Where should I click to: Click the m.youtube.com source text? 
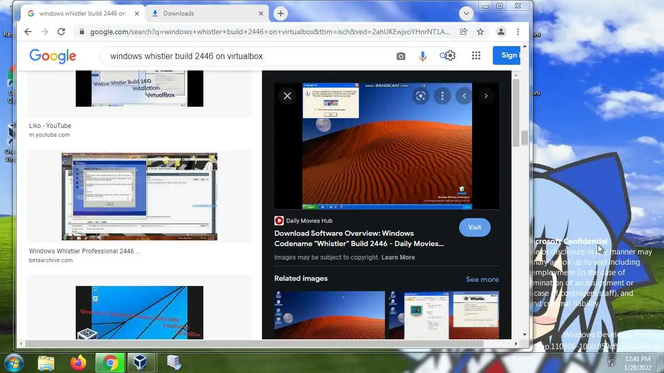[x=49, y=135]
